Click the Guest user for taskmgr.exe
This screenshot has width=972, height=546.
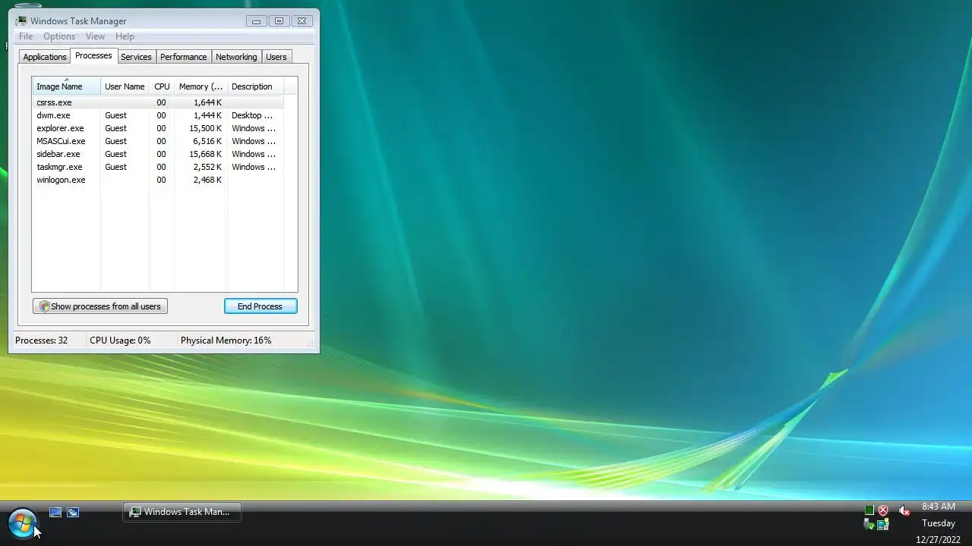pyautogui.click(x=115, y=167)
